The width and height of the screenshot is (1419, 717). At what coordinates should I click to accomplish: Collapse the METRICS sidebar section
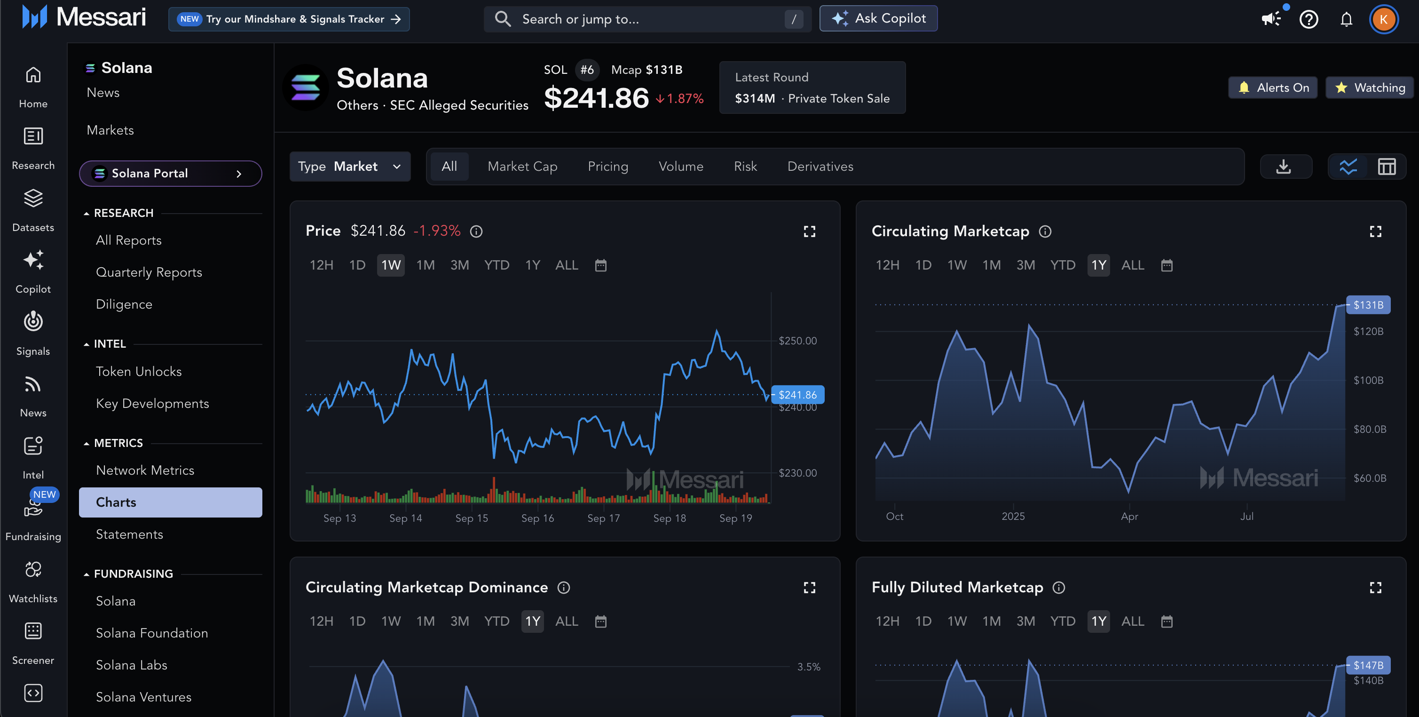[x=113, y=443]
